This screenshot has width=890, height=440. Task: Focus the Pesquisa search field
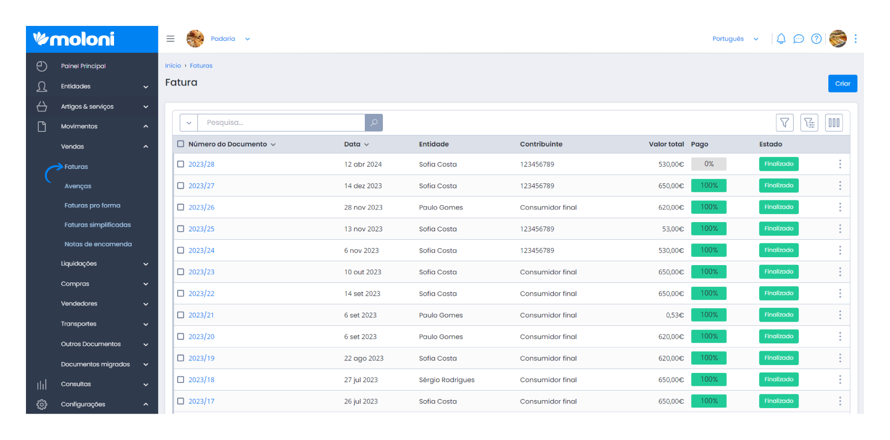coord(281,123)
